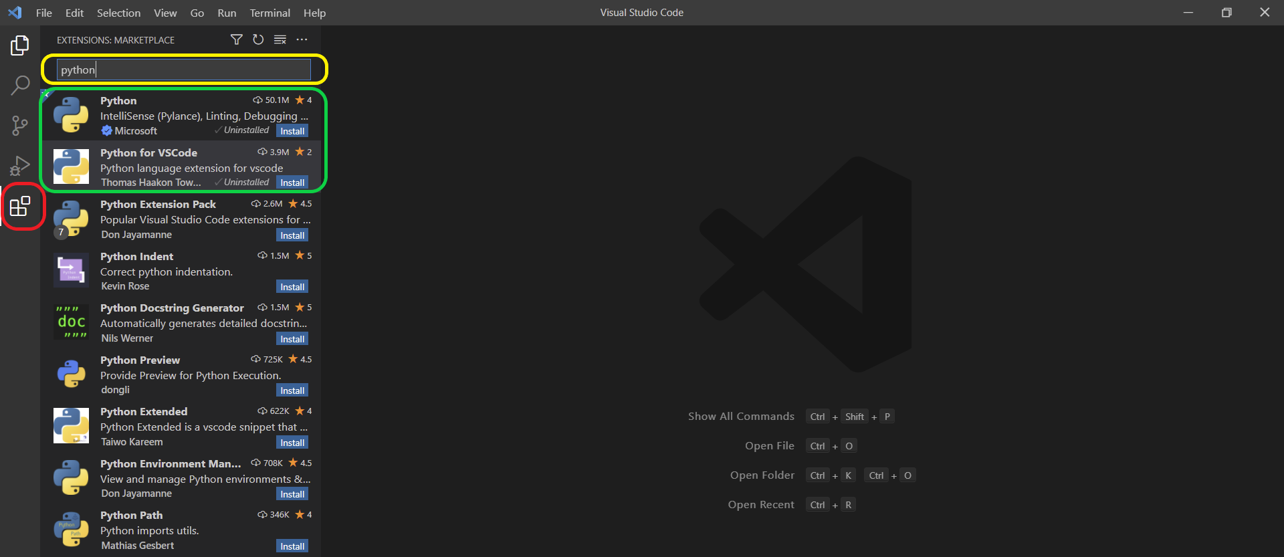The image size is (1284, 557).
Task: Click the Python Docstring Generator doc icon
Action: pos(71,322)
